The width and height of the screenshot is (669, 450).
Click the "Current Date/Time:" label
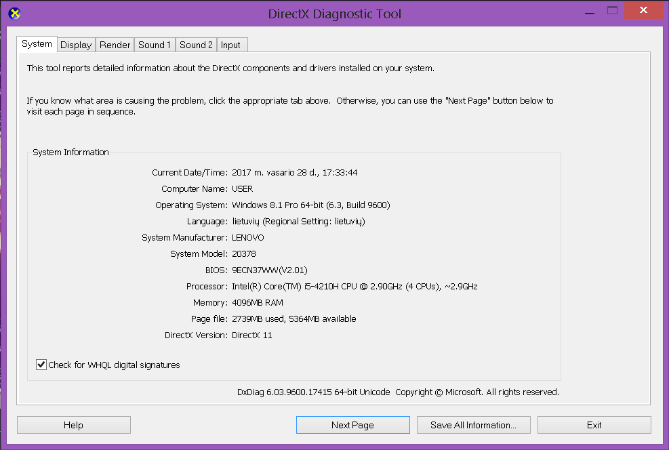[x=190, y=172]
